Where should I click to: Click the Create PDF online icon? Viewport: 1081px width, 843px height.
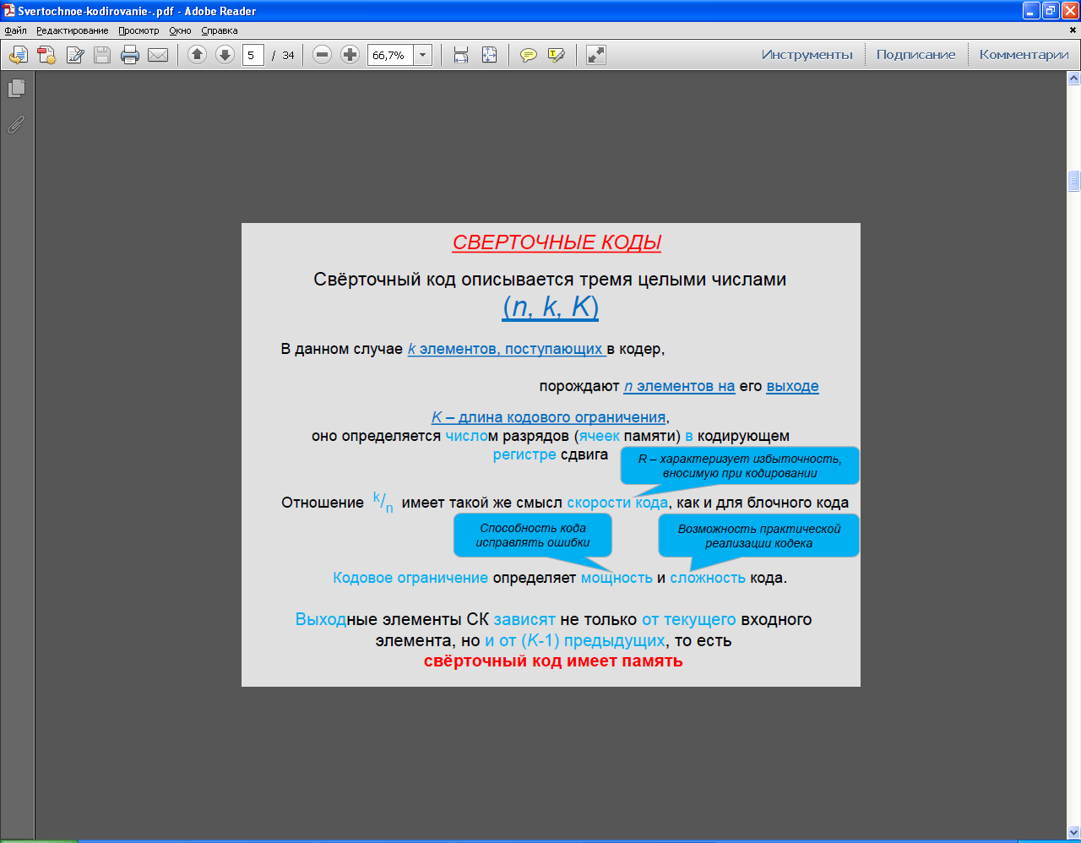point(46,55)
